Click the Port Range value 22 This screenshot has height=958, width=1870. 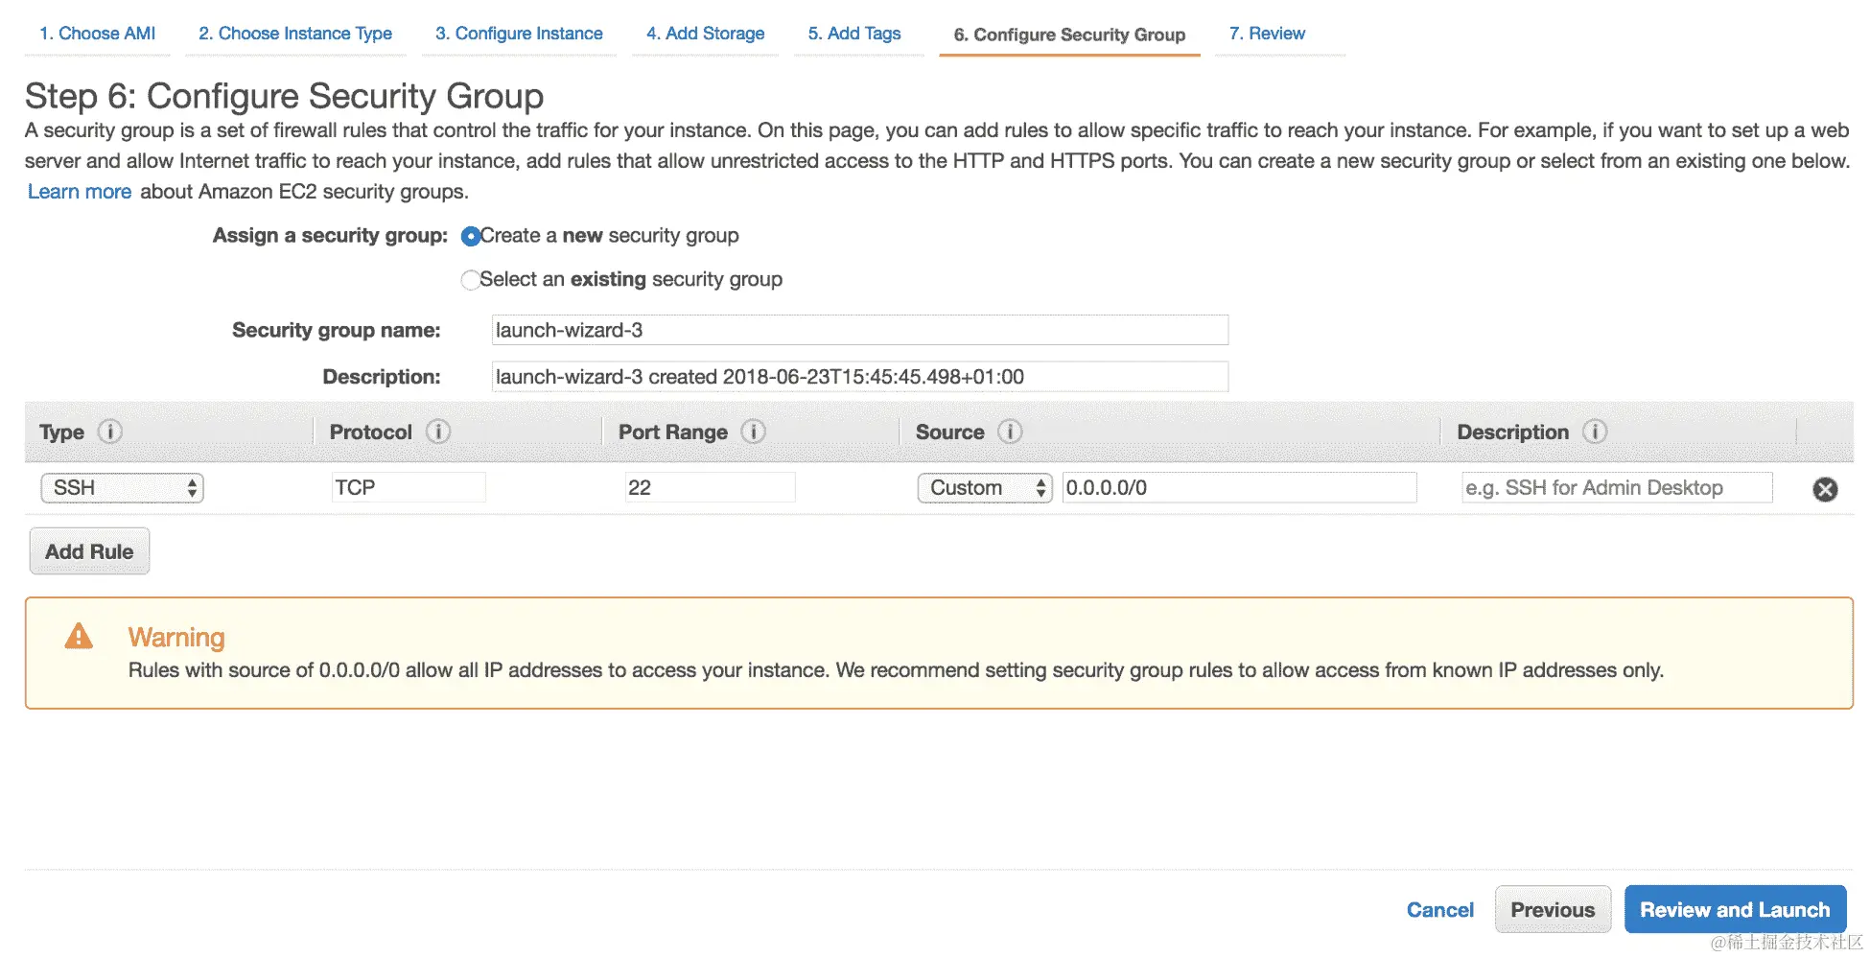click(710, 487)
